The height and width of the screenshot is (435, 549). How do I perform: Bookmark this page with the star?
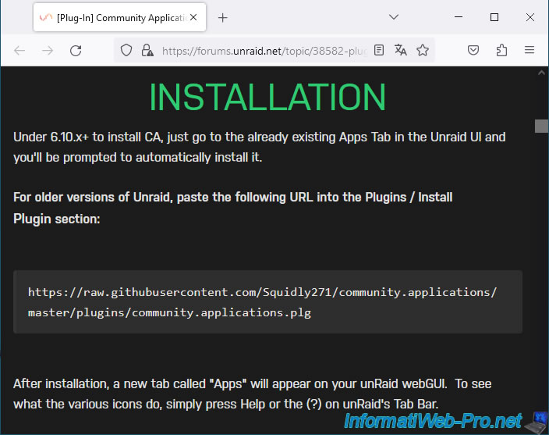423,50
